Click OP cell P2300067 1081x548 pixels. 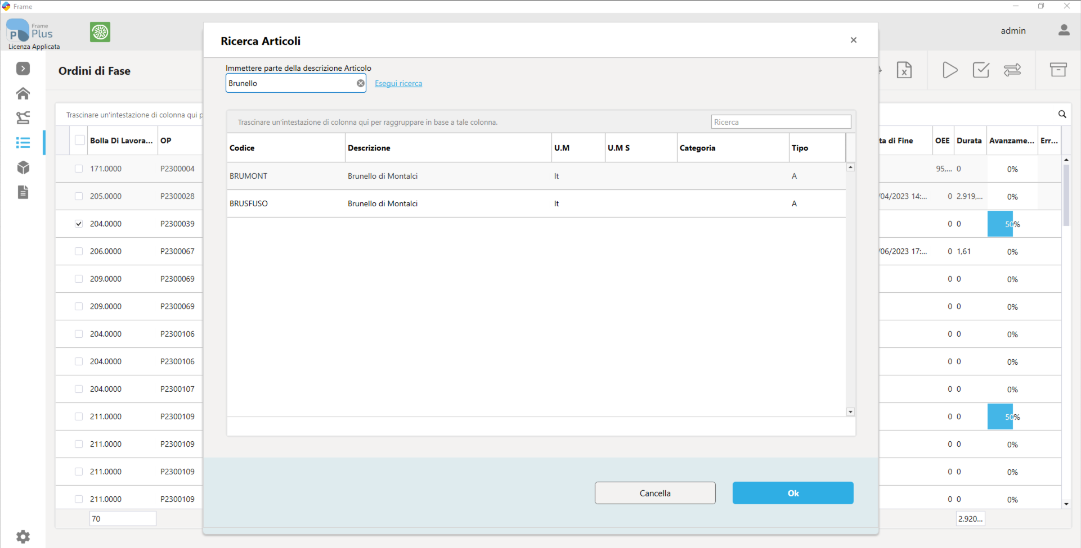[177, 251]
